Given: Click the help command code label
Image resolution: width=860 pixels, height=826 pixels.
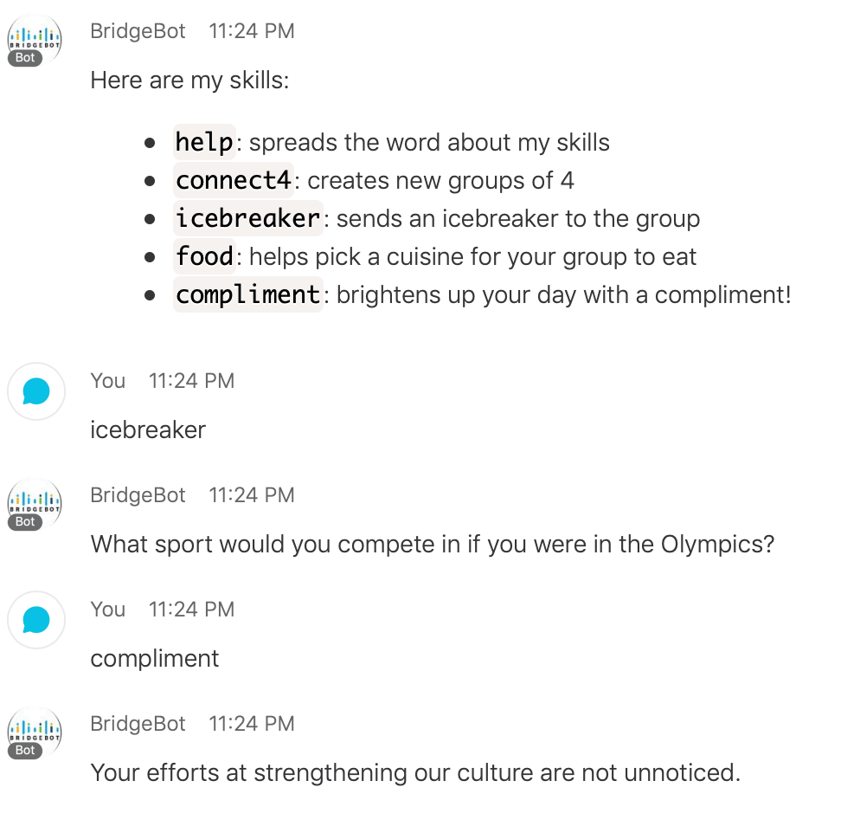Looking at the screenshot, I should [204, 142].
